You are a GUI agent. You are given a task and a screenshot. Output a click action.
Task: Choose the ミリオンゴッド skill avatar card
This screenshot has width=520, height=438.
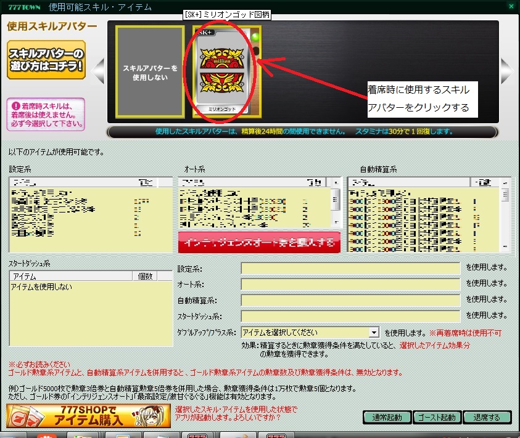(226, 72)
